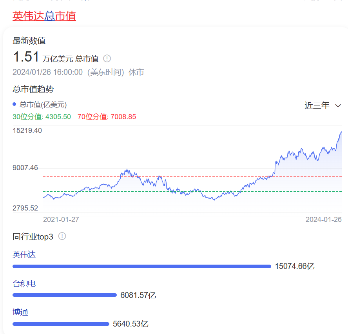348x334 pixels.
Task: Click the 70位分值: 7008.85 label
Action: point(107,117)
